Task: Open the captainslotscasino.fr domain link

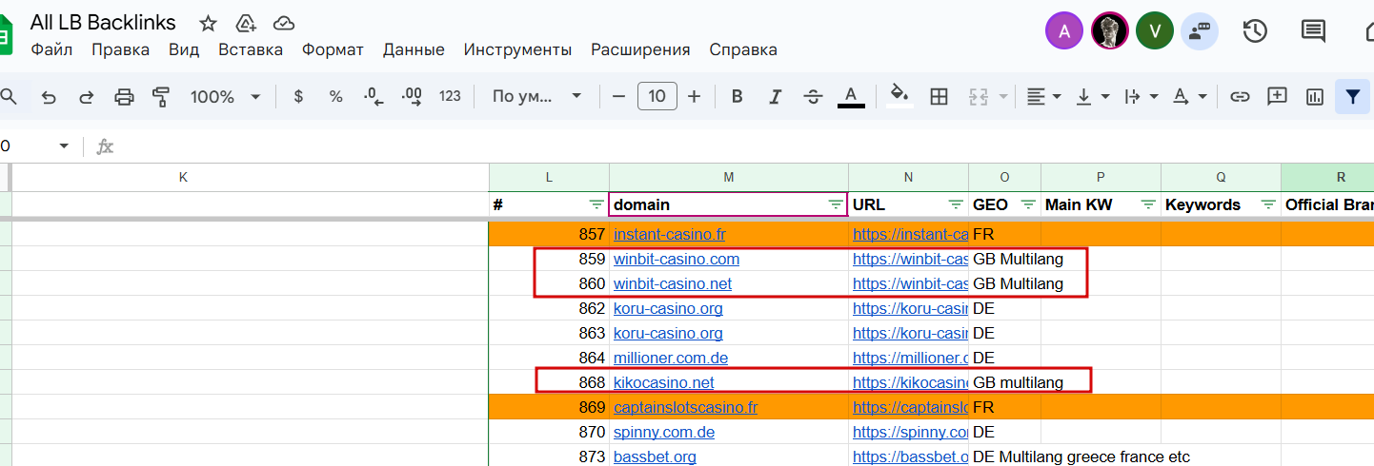Action: tap(685, 407)
